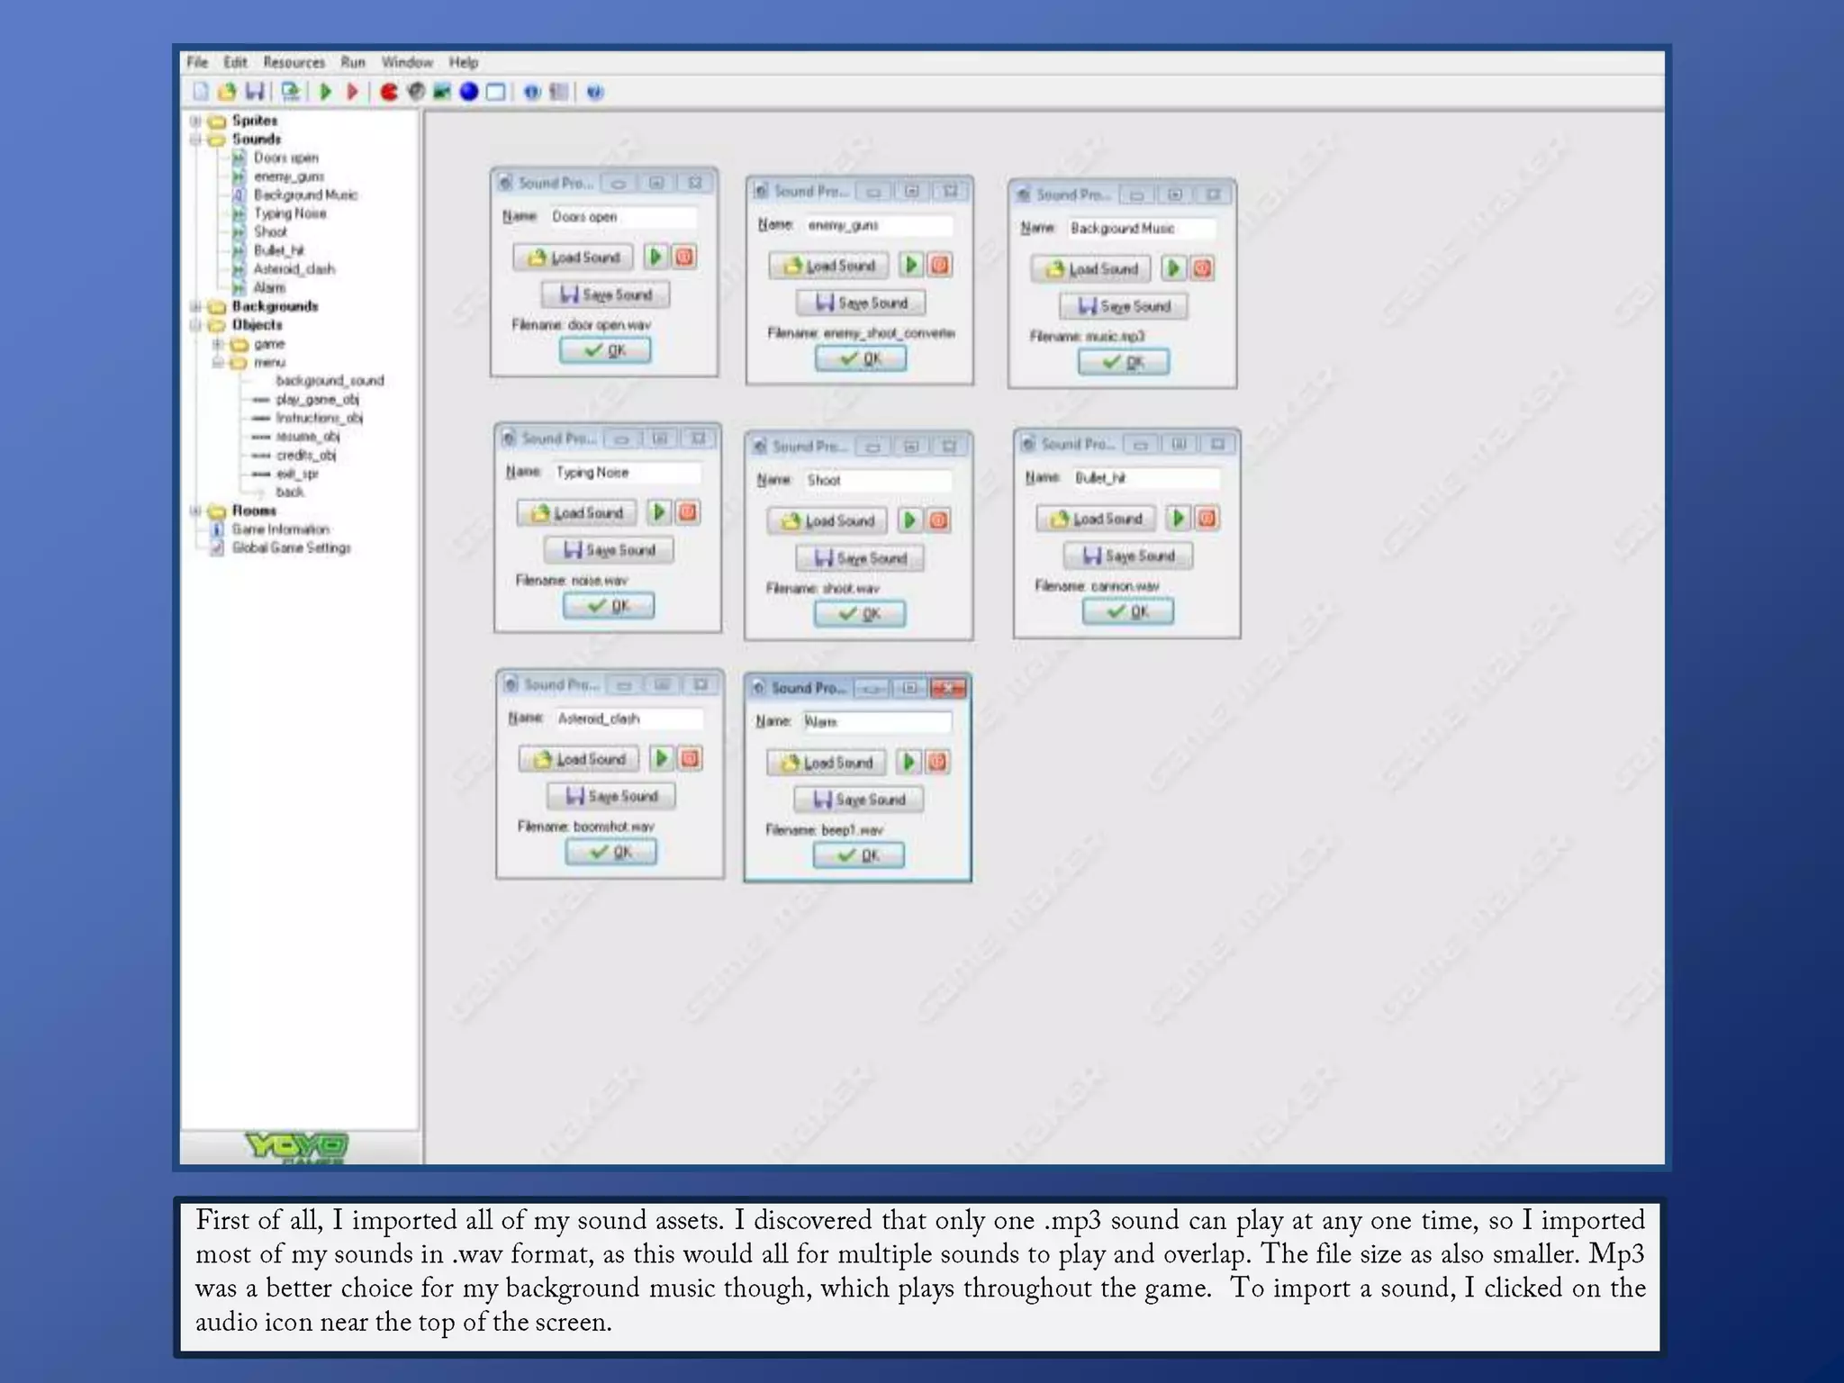1844x1383 pixels.
Task: Play the Doors open sound preview
Action: pos(656,258)
